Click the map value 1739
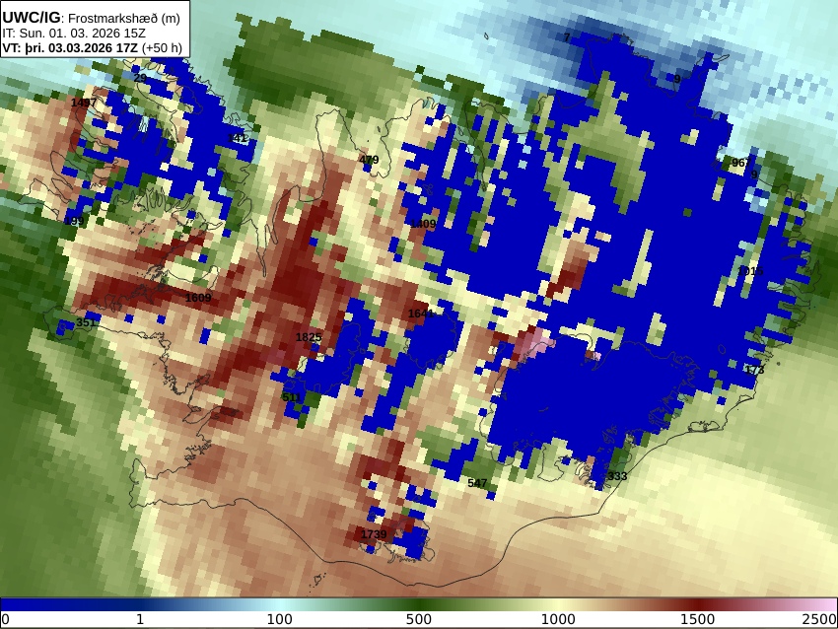 tap(374, 534)
